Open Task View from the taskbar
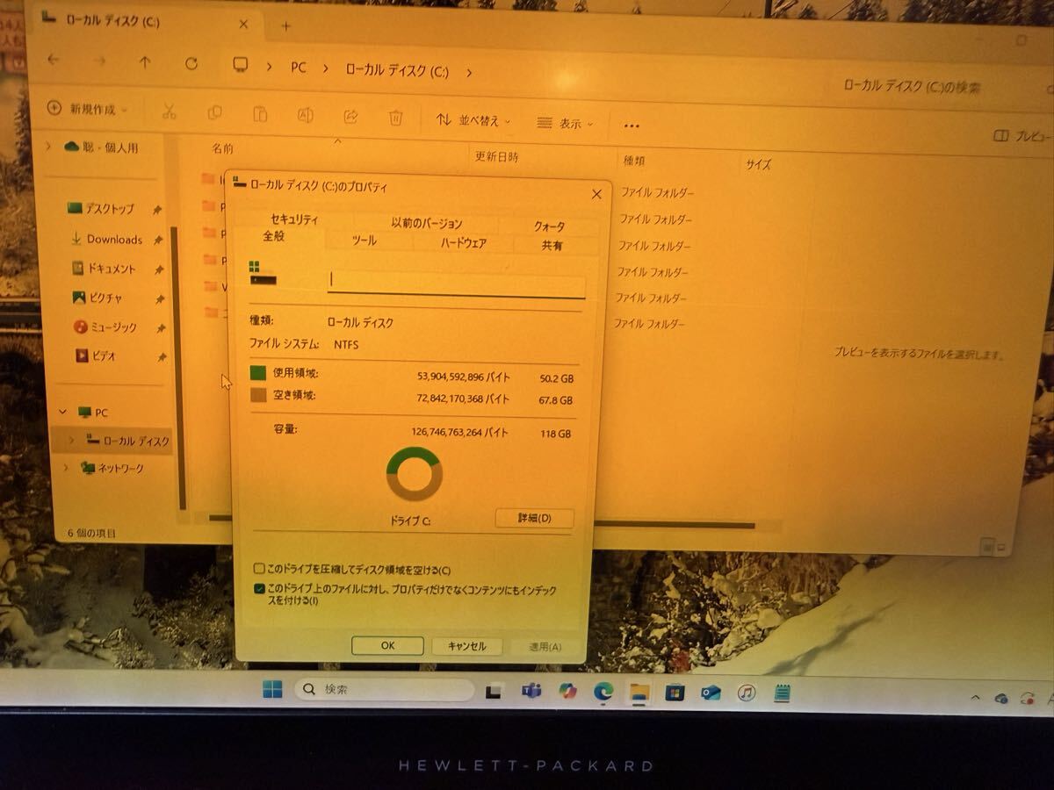 coord(494,693)
